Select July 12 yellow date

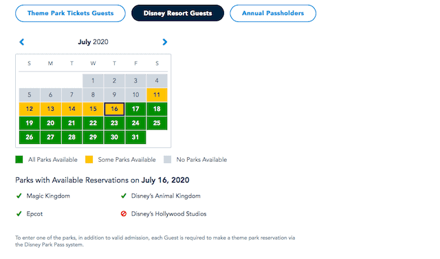[30, 109]
